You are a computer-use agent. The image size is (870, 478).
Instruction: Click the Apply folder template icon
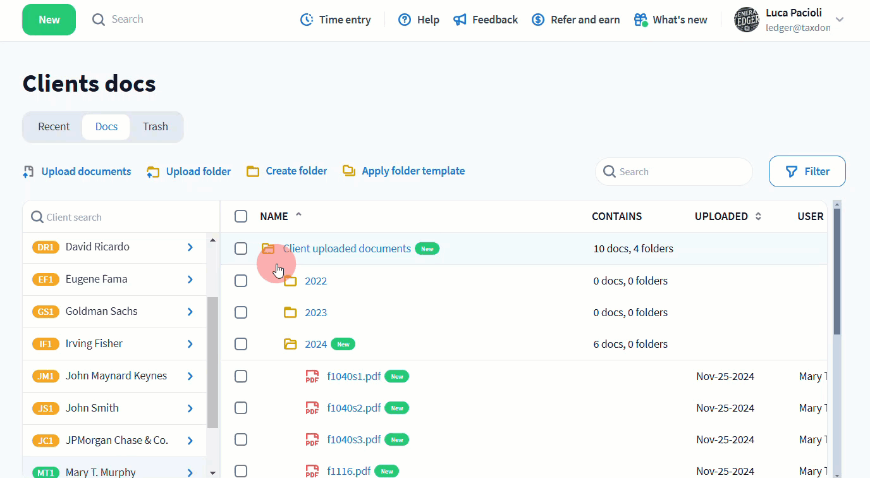point(349,171)
